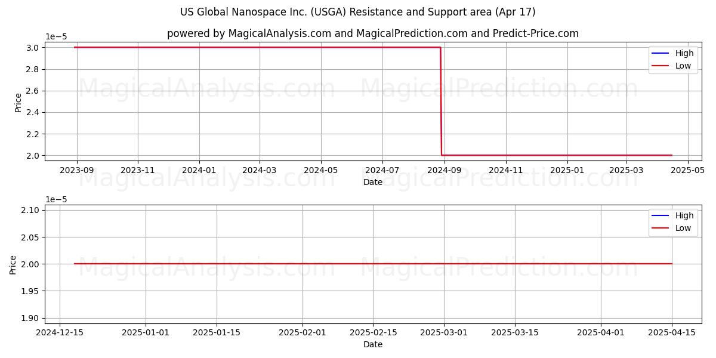Click the 2025-03-15 tick label
716x358 pixels.
pyautogui.click(x=515, y=332)
